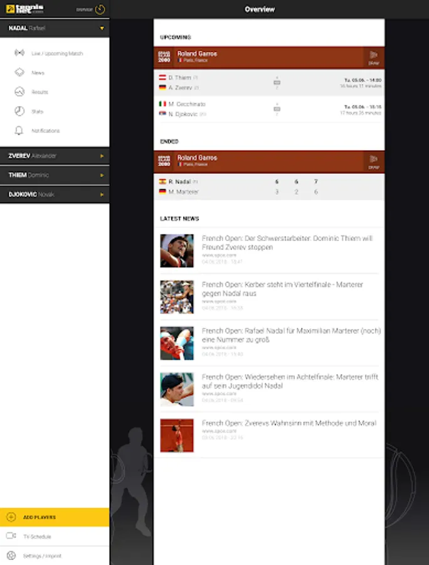Click the 'LATEST NEWS' section label
The image size is (429, 565).
coord(179,218)
